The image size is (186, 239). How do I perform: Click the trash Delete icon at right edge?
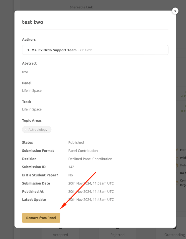click(x=177, y=165)
